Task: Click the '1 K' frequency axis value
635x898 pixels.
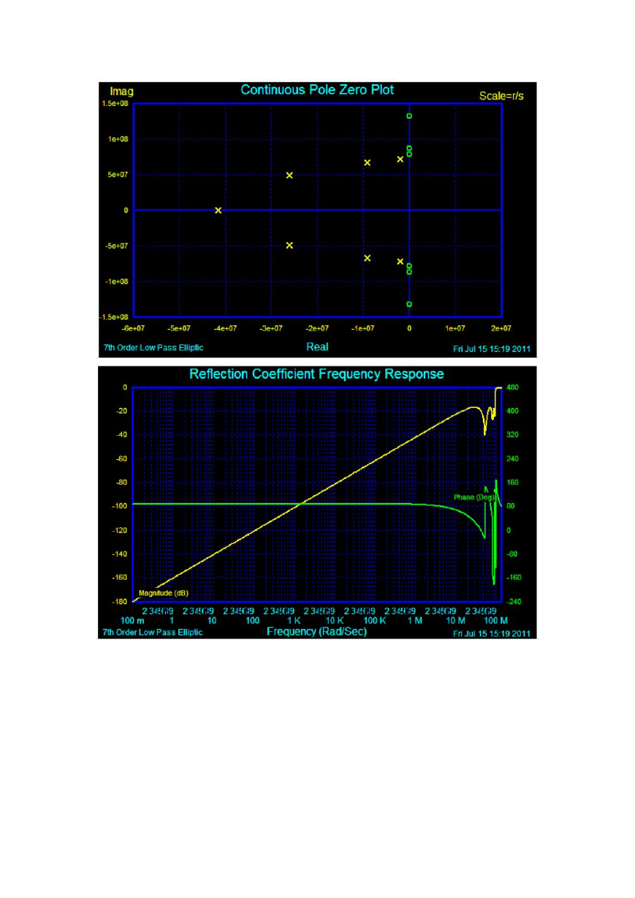Action: click(293, 621)
